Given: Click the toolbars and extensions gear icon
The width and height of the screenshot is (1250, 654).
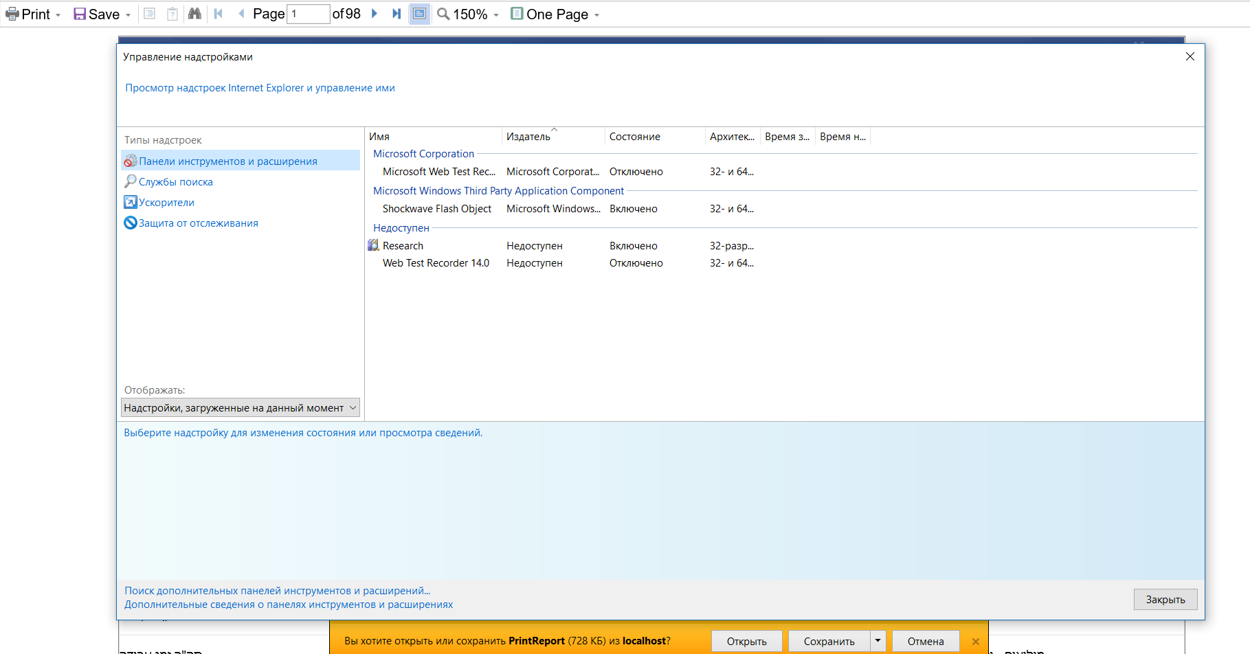Looking at the screenshot, I should point(130,161).
